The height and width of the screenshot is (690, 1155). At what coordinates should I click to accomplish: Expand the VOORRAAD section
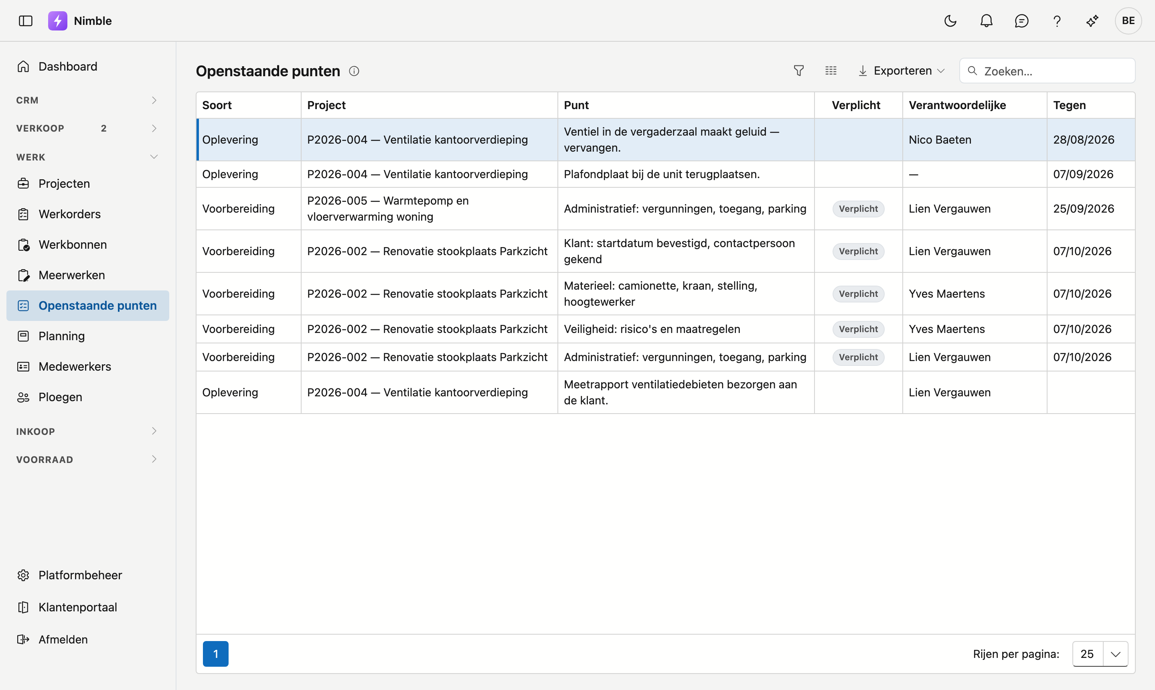pos(88,459)
